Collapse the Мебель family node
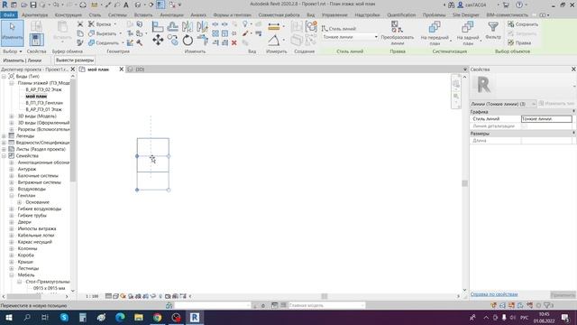 (x=12, y=275)
